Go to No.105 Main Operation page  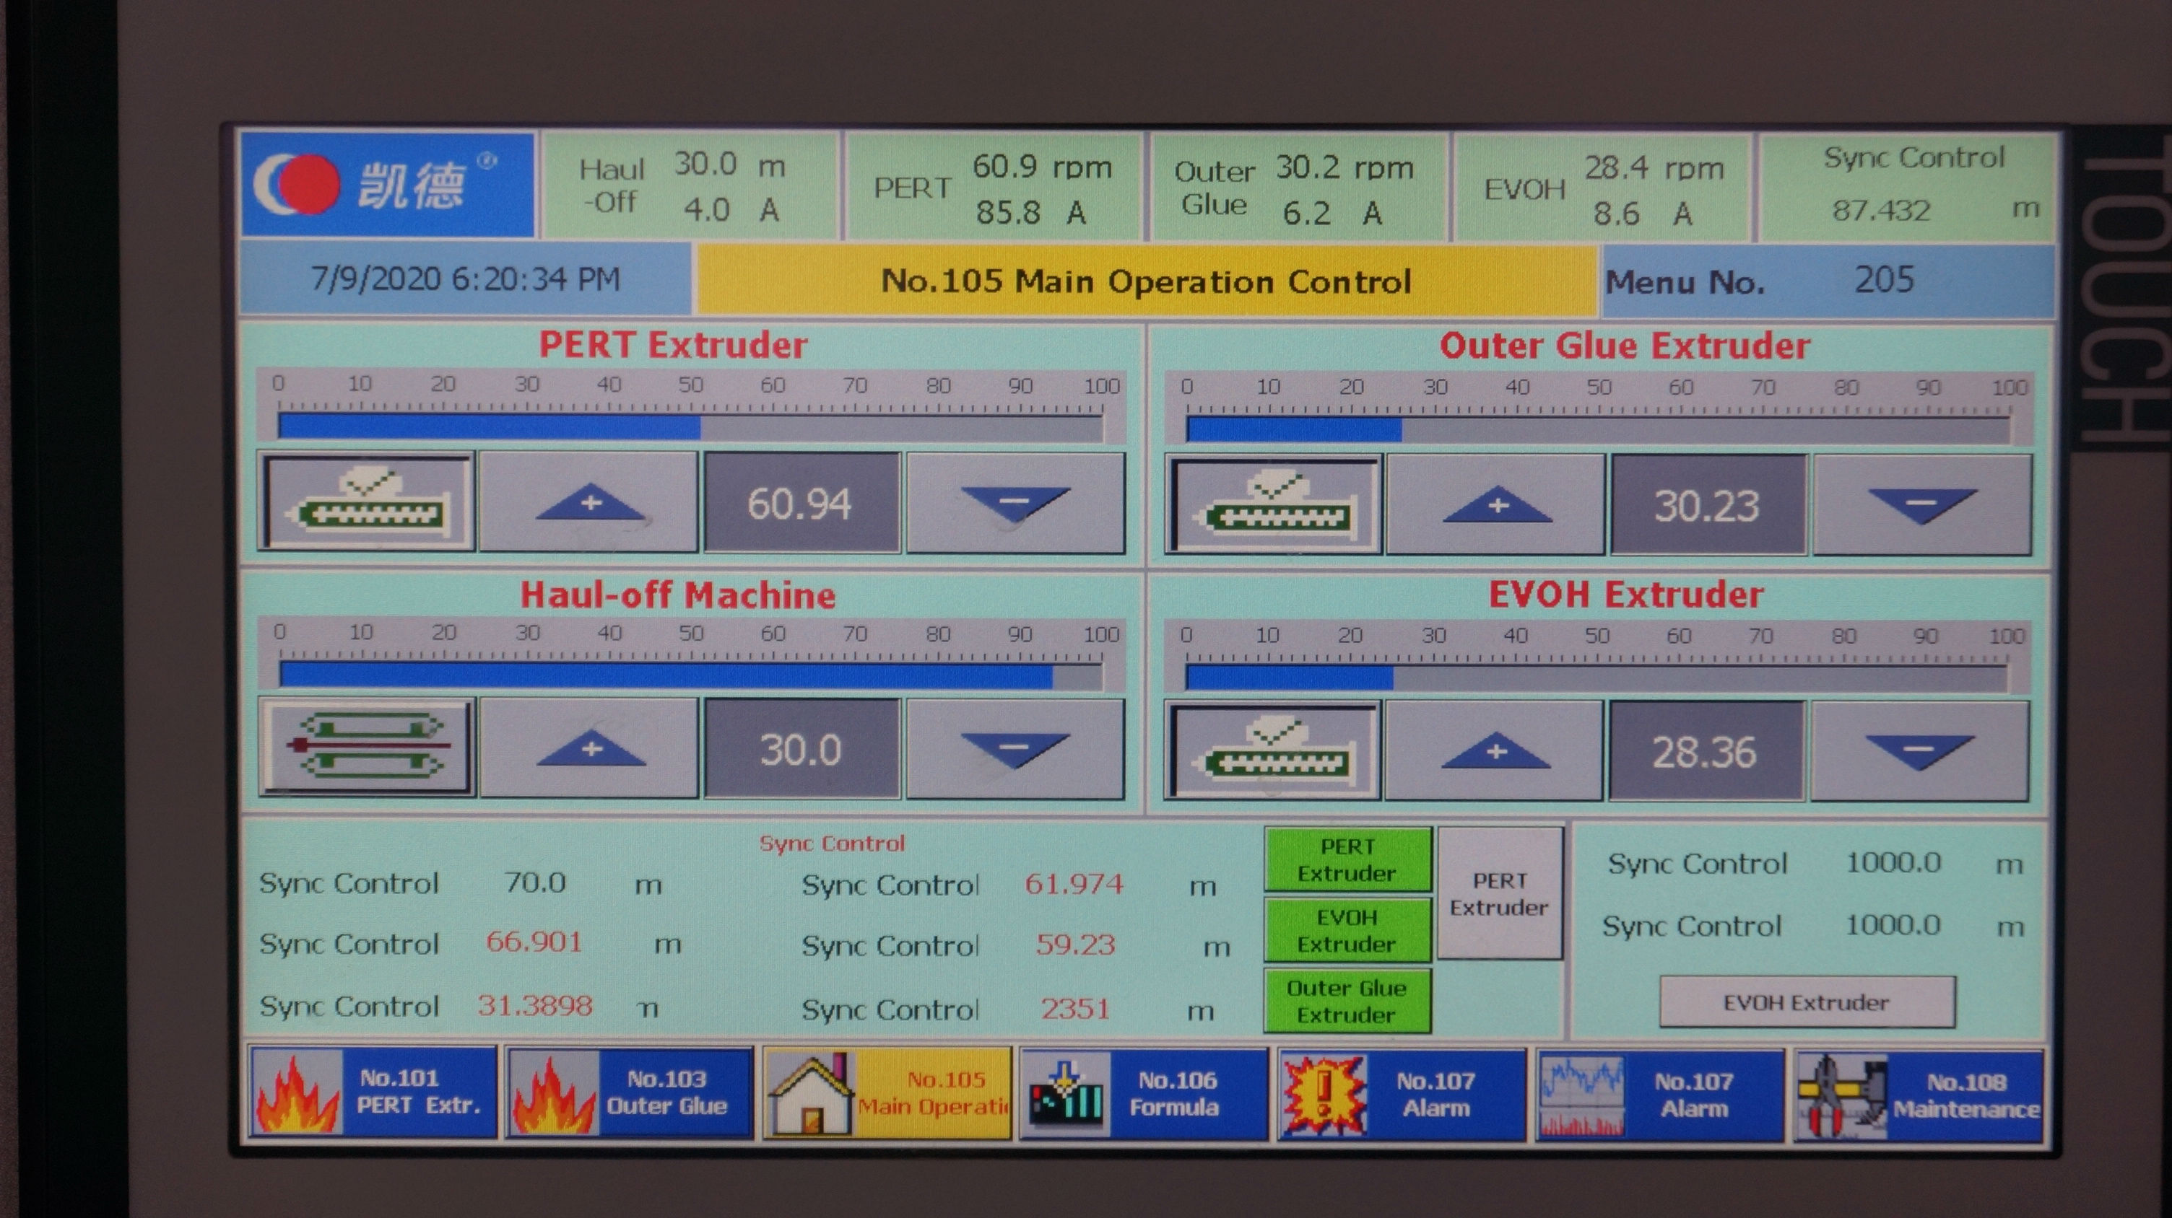pos(887,1094)
